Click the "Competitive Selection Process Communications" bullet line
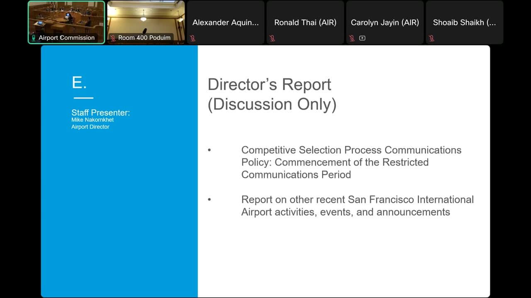The image size is (531, 298). (351, 150)
